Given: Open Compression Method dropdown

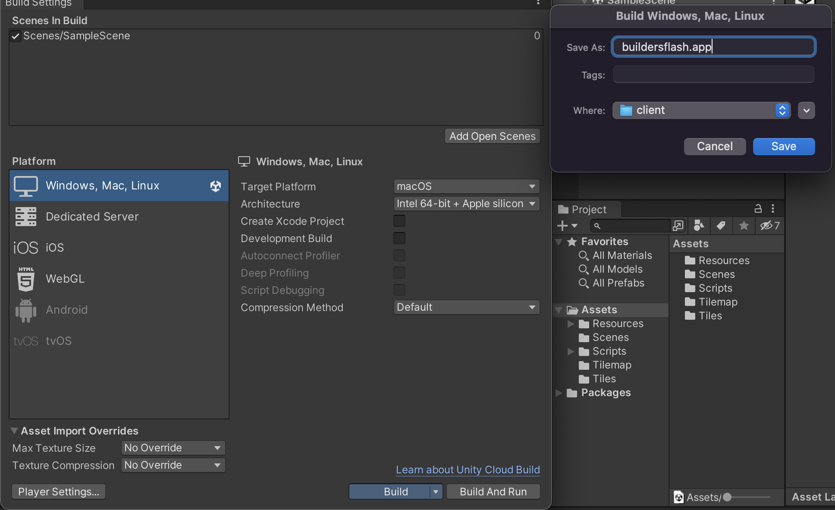Looking at the screenshot, I should (x=466, y=307).
